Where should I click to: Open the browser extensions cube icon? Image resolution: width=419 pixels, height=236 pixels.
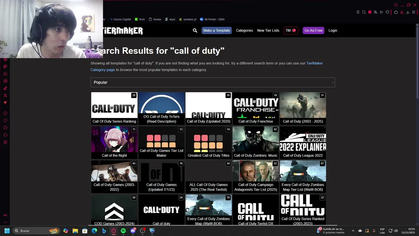tap(396, 12)
